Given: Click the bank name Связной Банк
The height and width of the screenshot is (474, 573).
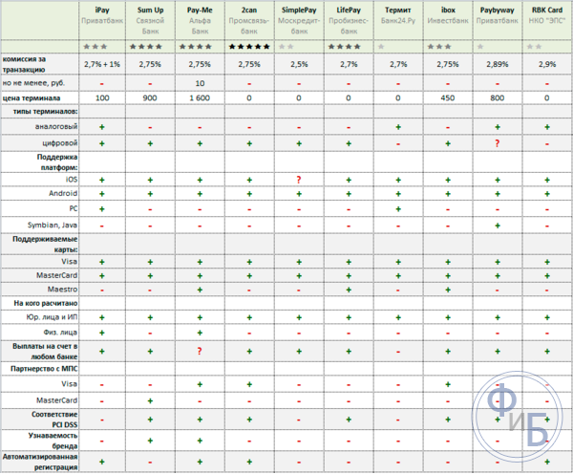Looking at the screenshot, I should tap(150, 26).
